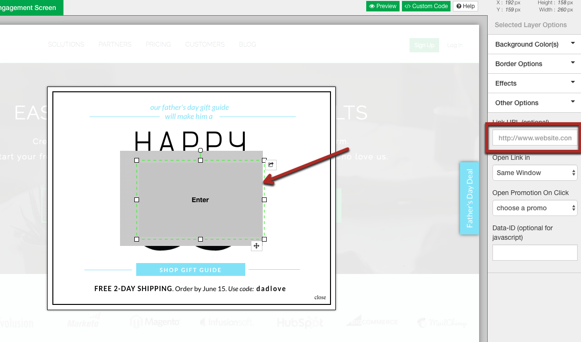Image resolution: width=581 pixels, height=342 pixels.
Task: Click the close link in popup
Action: point(320,297)
